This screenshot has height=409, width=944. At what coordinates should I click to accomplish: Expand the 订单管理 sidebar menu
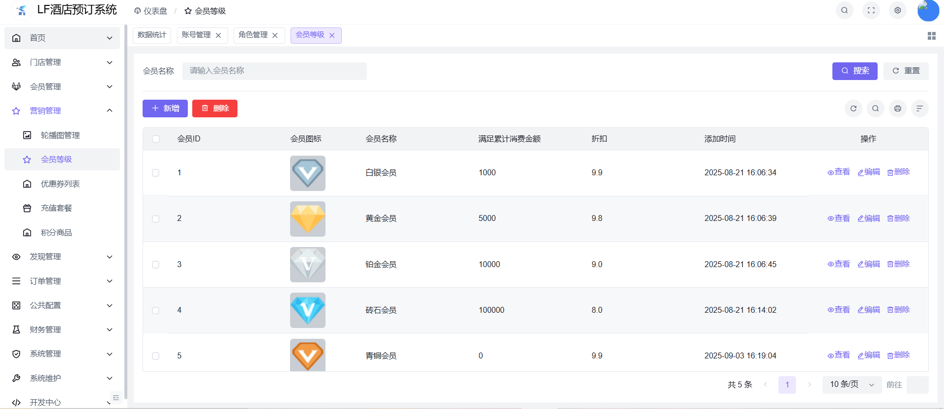(x=62, y=281)
